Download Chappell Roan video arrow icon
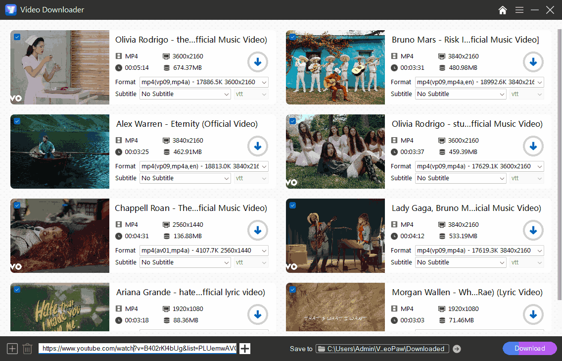 point(258,230)
